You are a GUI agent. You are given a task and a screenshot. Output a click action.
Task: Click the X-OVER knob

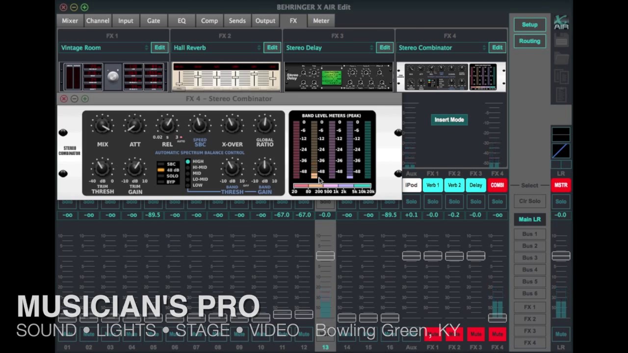pyautogui.click(x=232, y=125)
